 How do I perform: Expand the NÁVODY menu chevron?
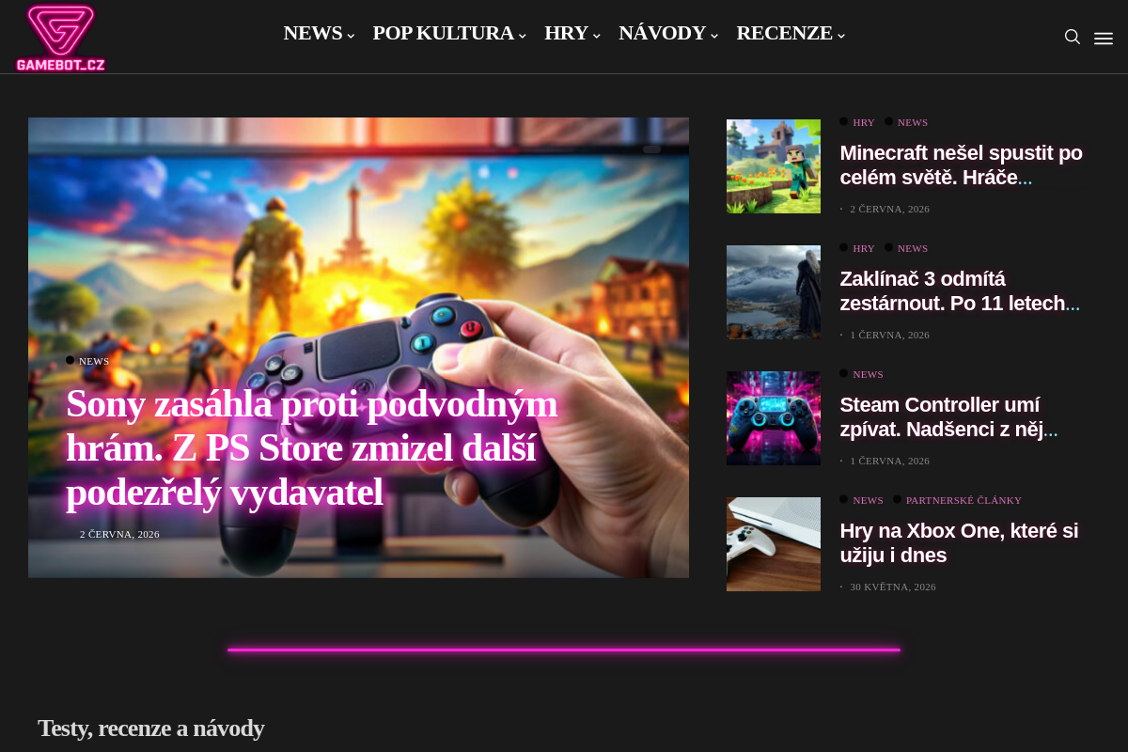tap(714, 35)
